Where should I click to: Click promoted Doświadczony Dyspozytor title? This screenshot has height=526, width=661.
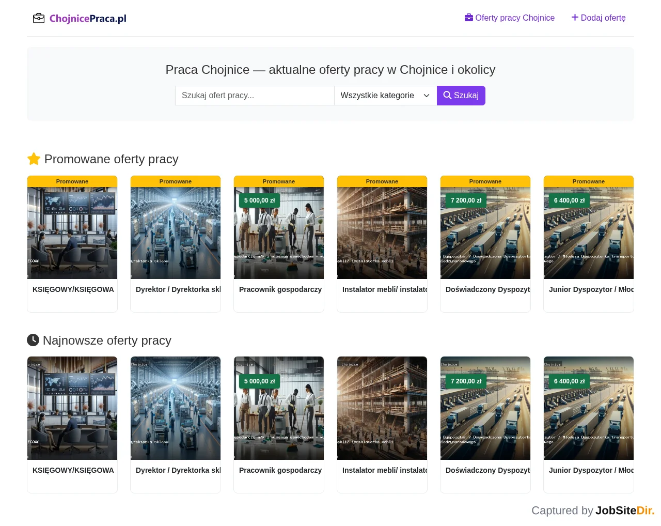[488, 289]
